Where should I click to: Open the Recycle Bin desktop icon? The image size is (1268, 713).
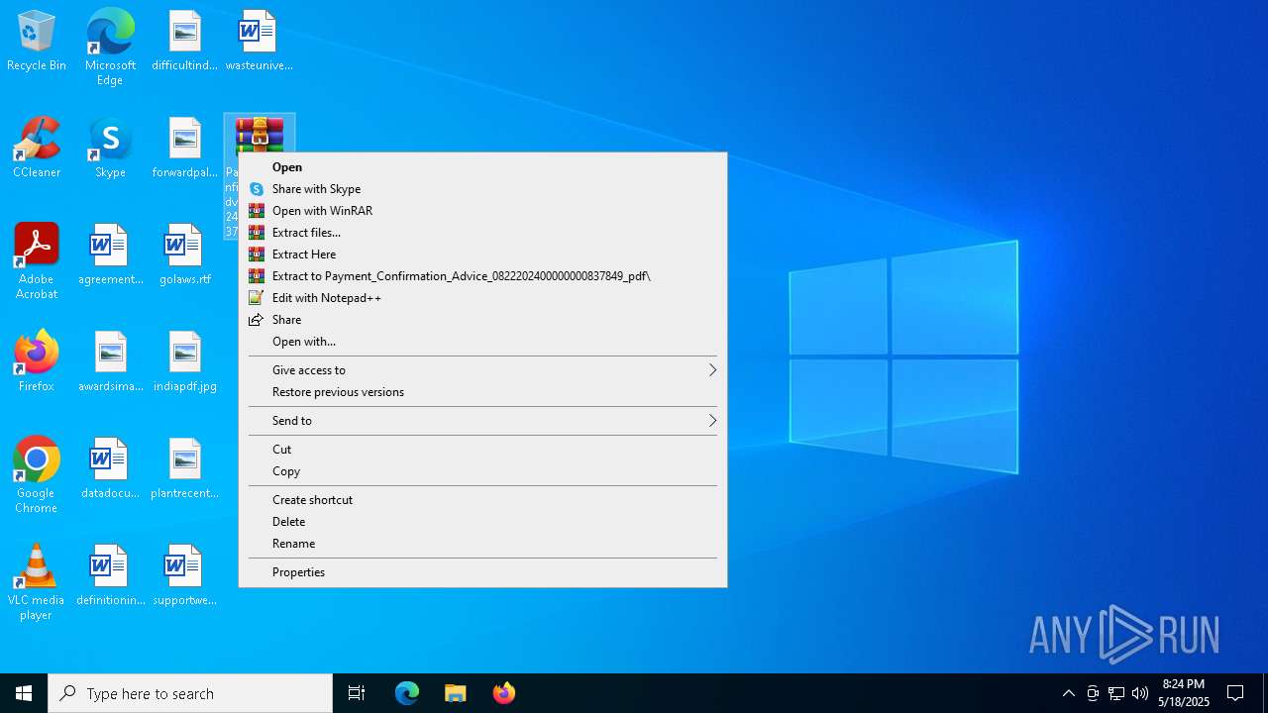(x=37, y=41)
